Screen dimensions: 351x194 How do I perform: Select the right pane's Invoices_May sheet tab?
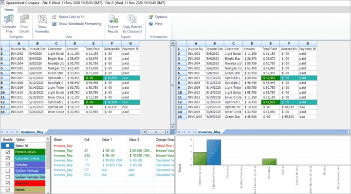click(x=209, y=132)
